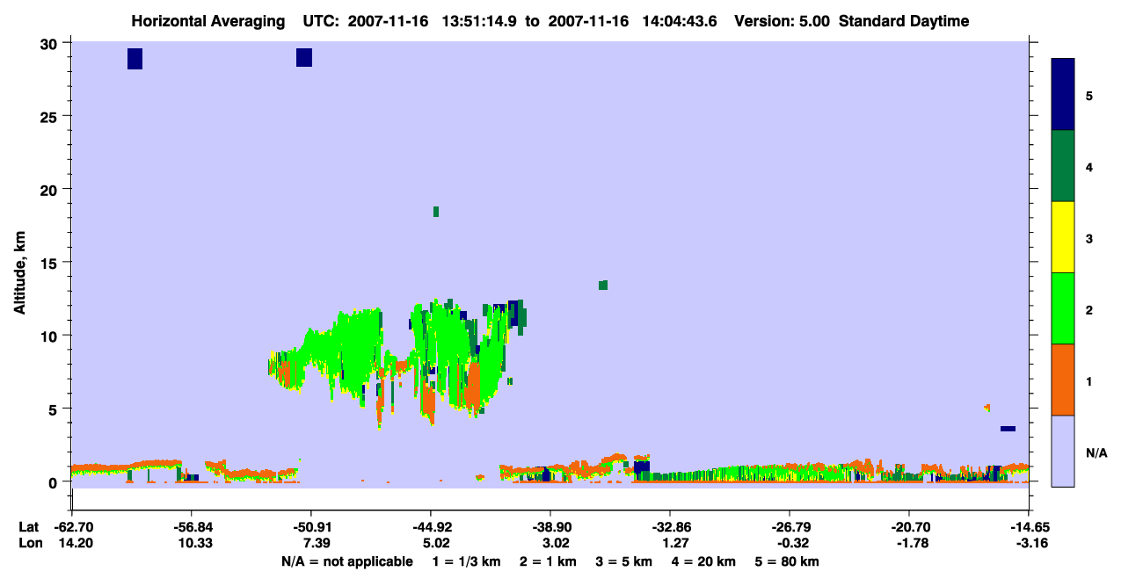This screenshot has height=586, width=1143.
Task: Click the "1 = 1/3 km" legend text
Action: coord(466,561)
